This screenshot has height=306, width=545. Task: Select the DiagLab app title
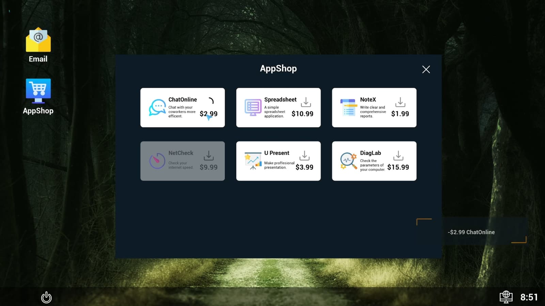pos(371,153)
